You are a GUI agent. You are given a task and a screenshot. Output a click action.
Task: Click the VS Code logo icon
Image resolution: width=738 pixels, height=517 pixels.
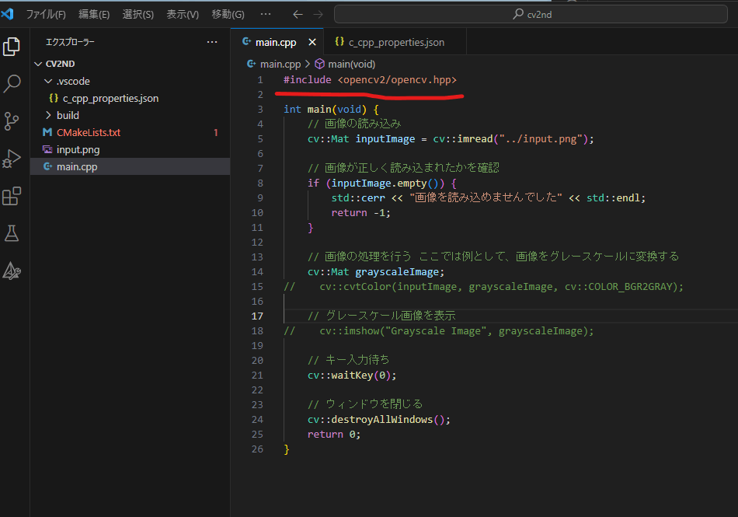[x=8, y=14]
